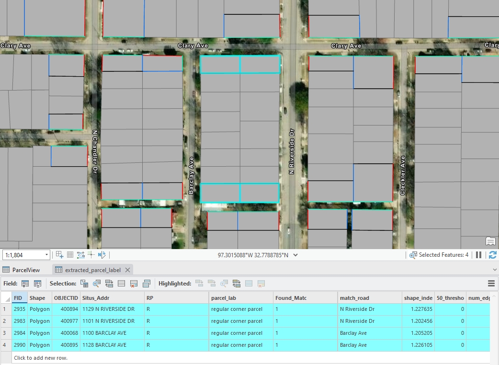Click the 'Click to add new row' cell
The height and width of the screenshot is (365, 499).
pyautogui.click(x=41, y=358)
